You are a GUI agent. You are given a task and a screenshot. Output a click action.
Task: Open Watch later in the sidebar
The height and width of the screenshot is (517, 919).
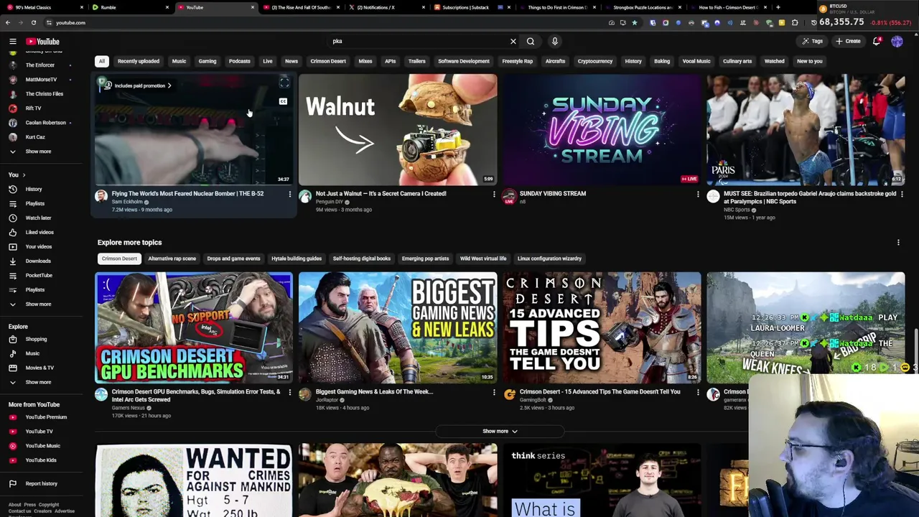[38, 218]
